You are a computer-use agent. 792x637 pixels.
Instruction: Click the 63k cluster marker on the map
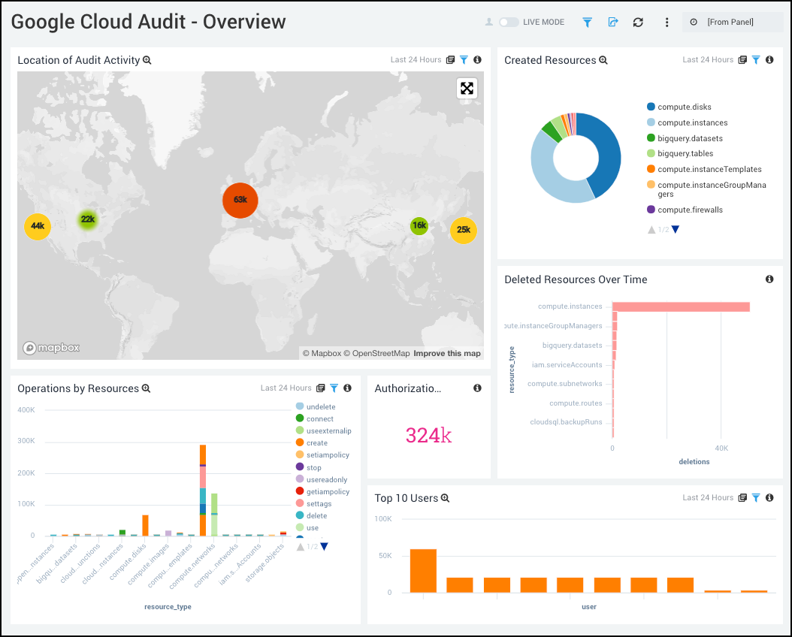[x=240, y=201]
